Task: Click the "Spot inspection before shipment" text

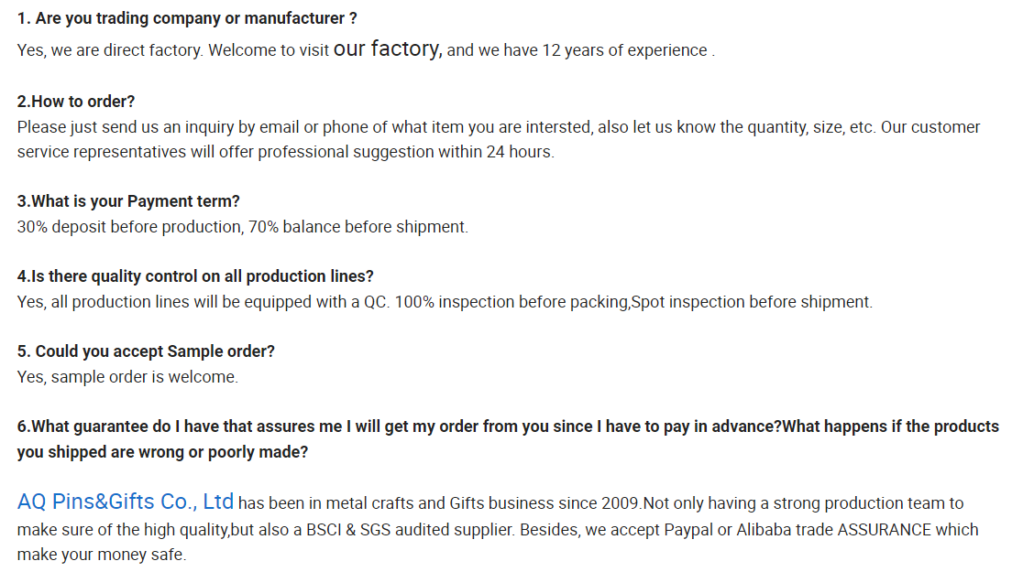Action: click(752, 302)
